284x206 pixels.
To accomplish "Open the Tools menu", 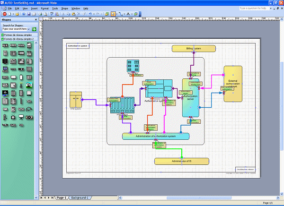I will click(55, 9).
